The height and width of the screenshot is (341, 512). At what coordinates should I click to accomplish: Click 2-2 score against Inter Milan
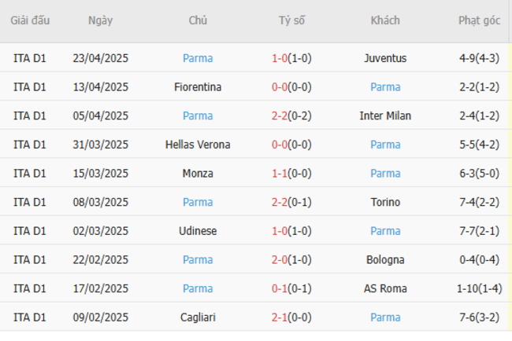point(279,115)
